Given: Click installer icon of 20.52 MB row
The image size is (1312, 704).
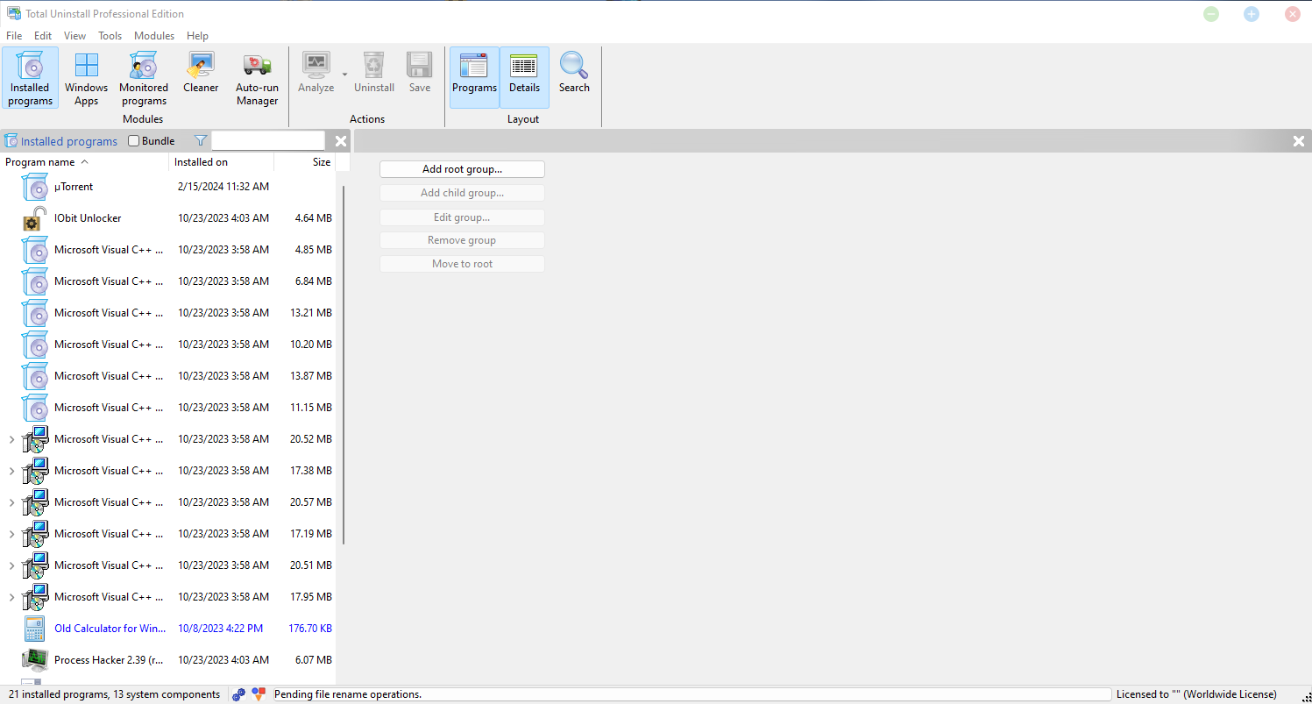Looking at the screenshot, I should click(x=35, y=439).
